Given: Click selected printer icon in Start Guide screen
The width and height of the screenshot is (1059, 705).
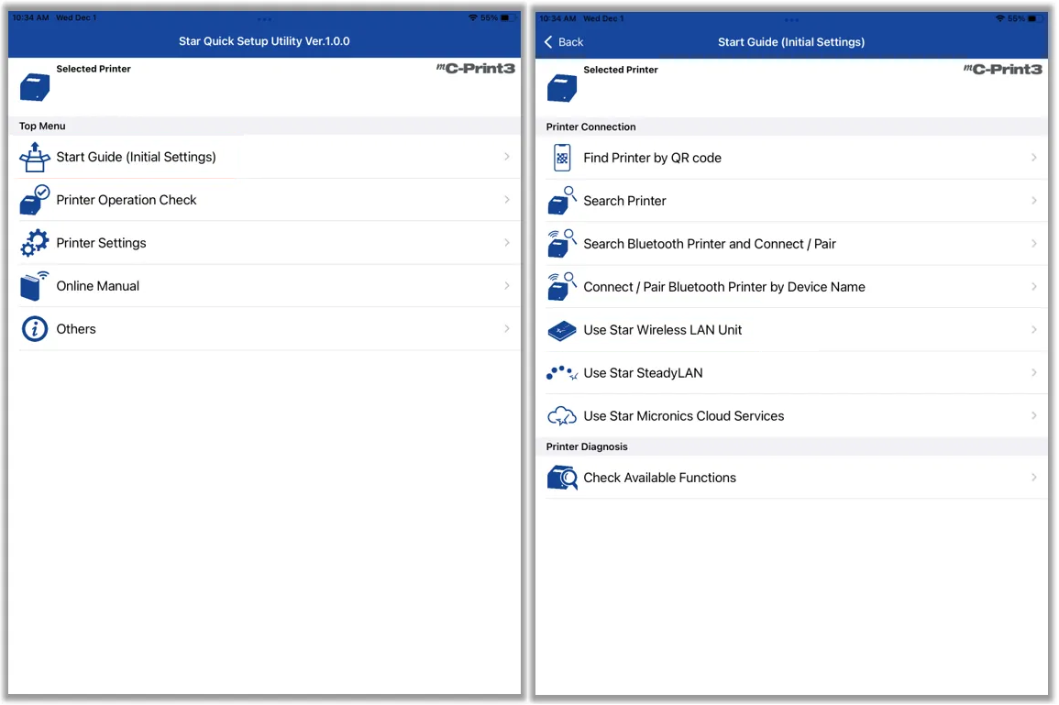Looking at the screenshot, I should coord(562,88).
